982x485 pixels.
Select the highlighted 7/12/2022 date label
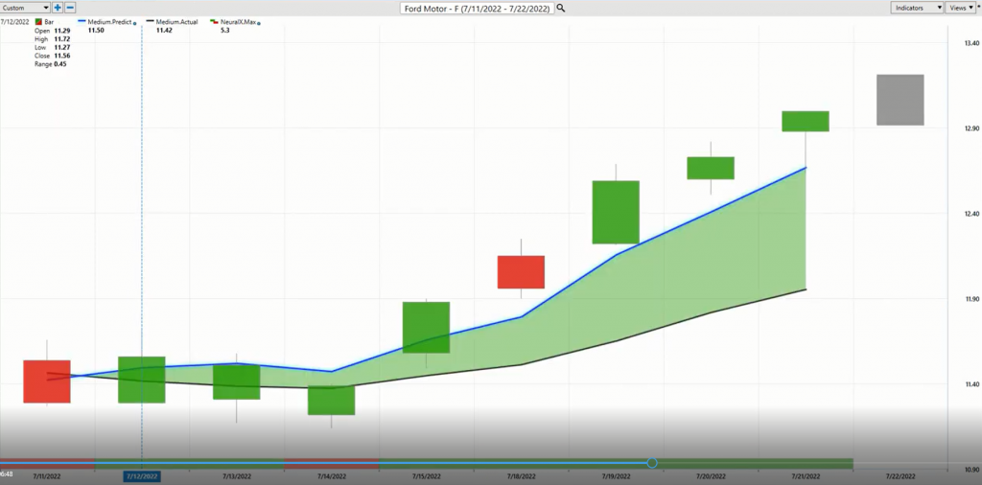[142, 475]
